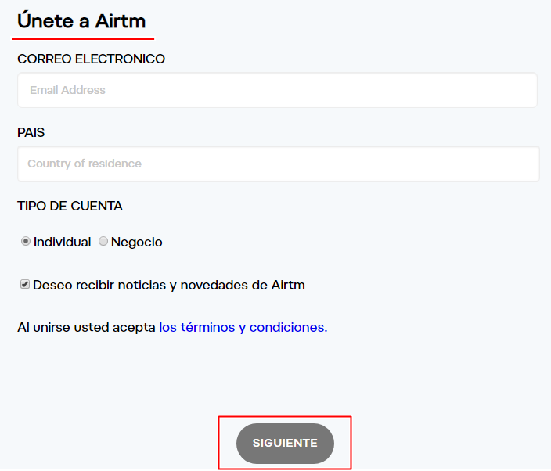Viewport: 551px width, 471px height.
Task: Select the Negocio account type
Action: pos(103,241)
